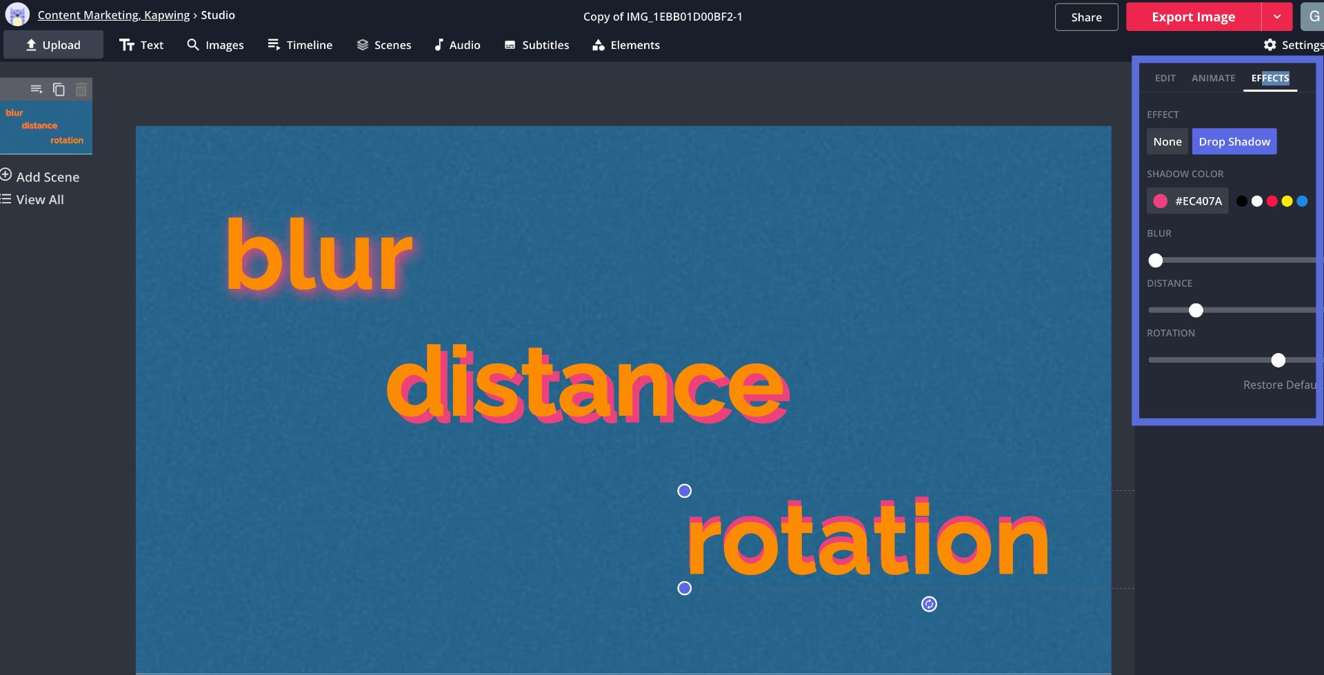Image resolution: width=1324 pixels, height=675 pixels.
Task: Enable the Drop Shadow effect
Action: pos(1234,141)
